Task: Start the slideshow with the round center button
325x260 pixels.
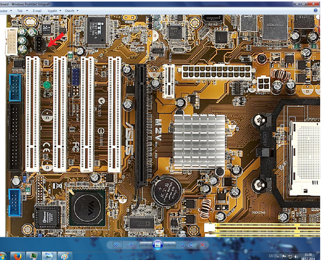Action: pos(157,245)
